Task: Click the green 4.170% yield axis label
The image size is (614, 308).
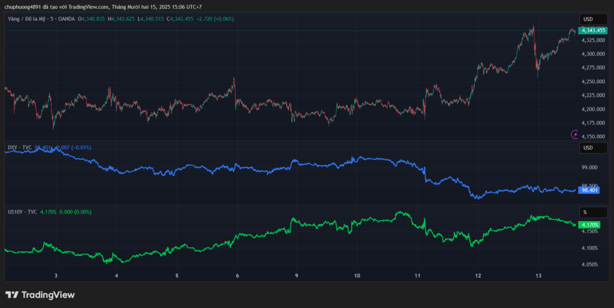Action: point(591,225)
